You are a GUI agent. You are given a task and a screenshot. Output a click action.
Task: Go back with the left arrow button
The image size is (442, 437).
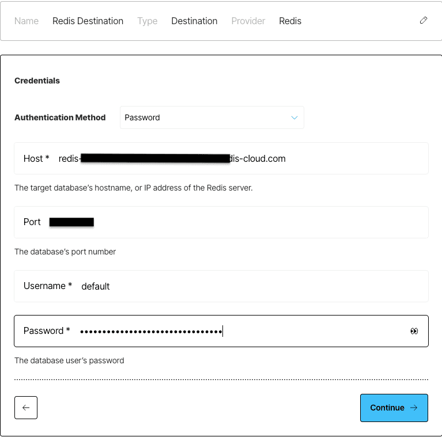26,408
